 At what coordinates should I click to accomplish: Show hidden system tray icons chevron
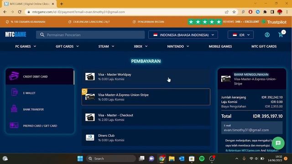(237, 159)
